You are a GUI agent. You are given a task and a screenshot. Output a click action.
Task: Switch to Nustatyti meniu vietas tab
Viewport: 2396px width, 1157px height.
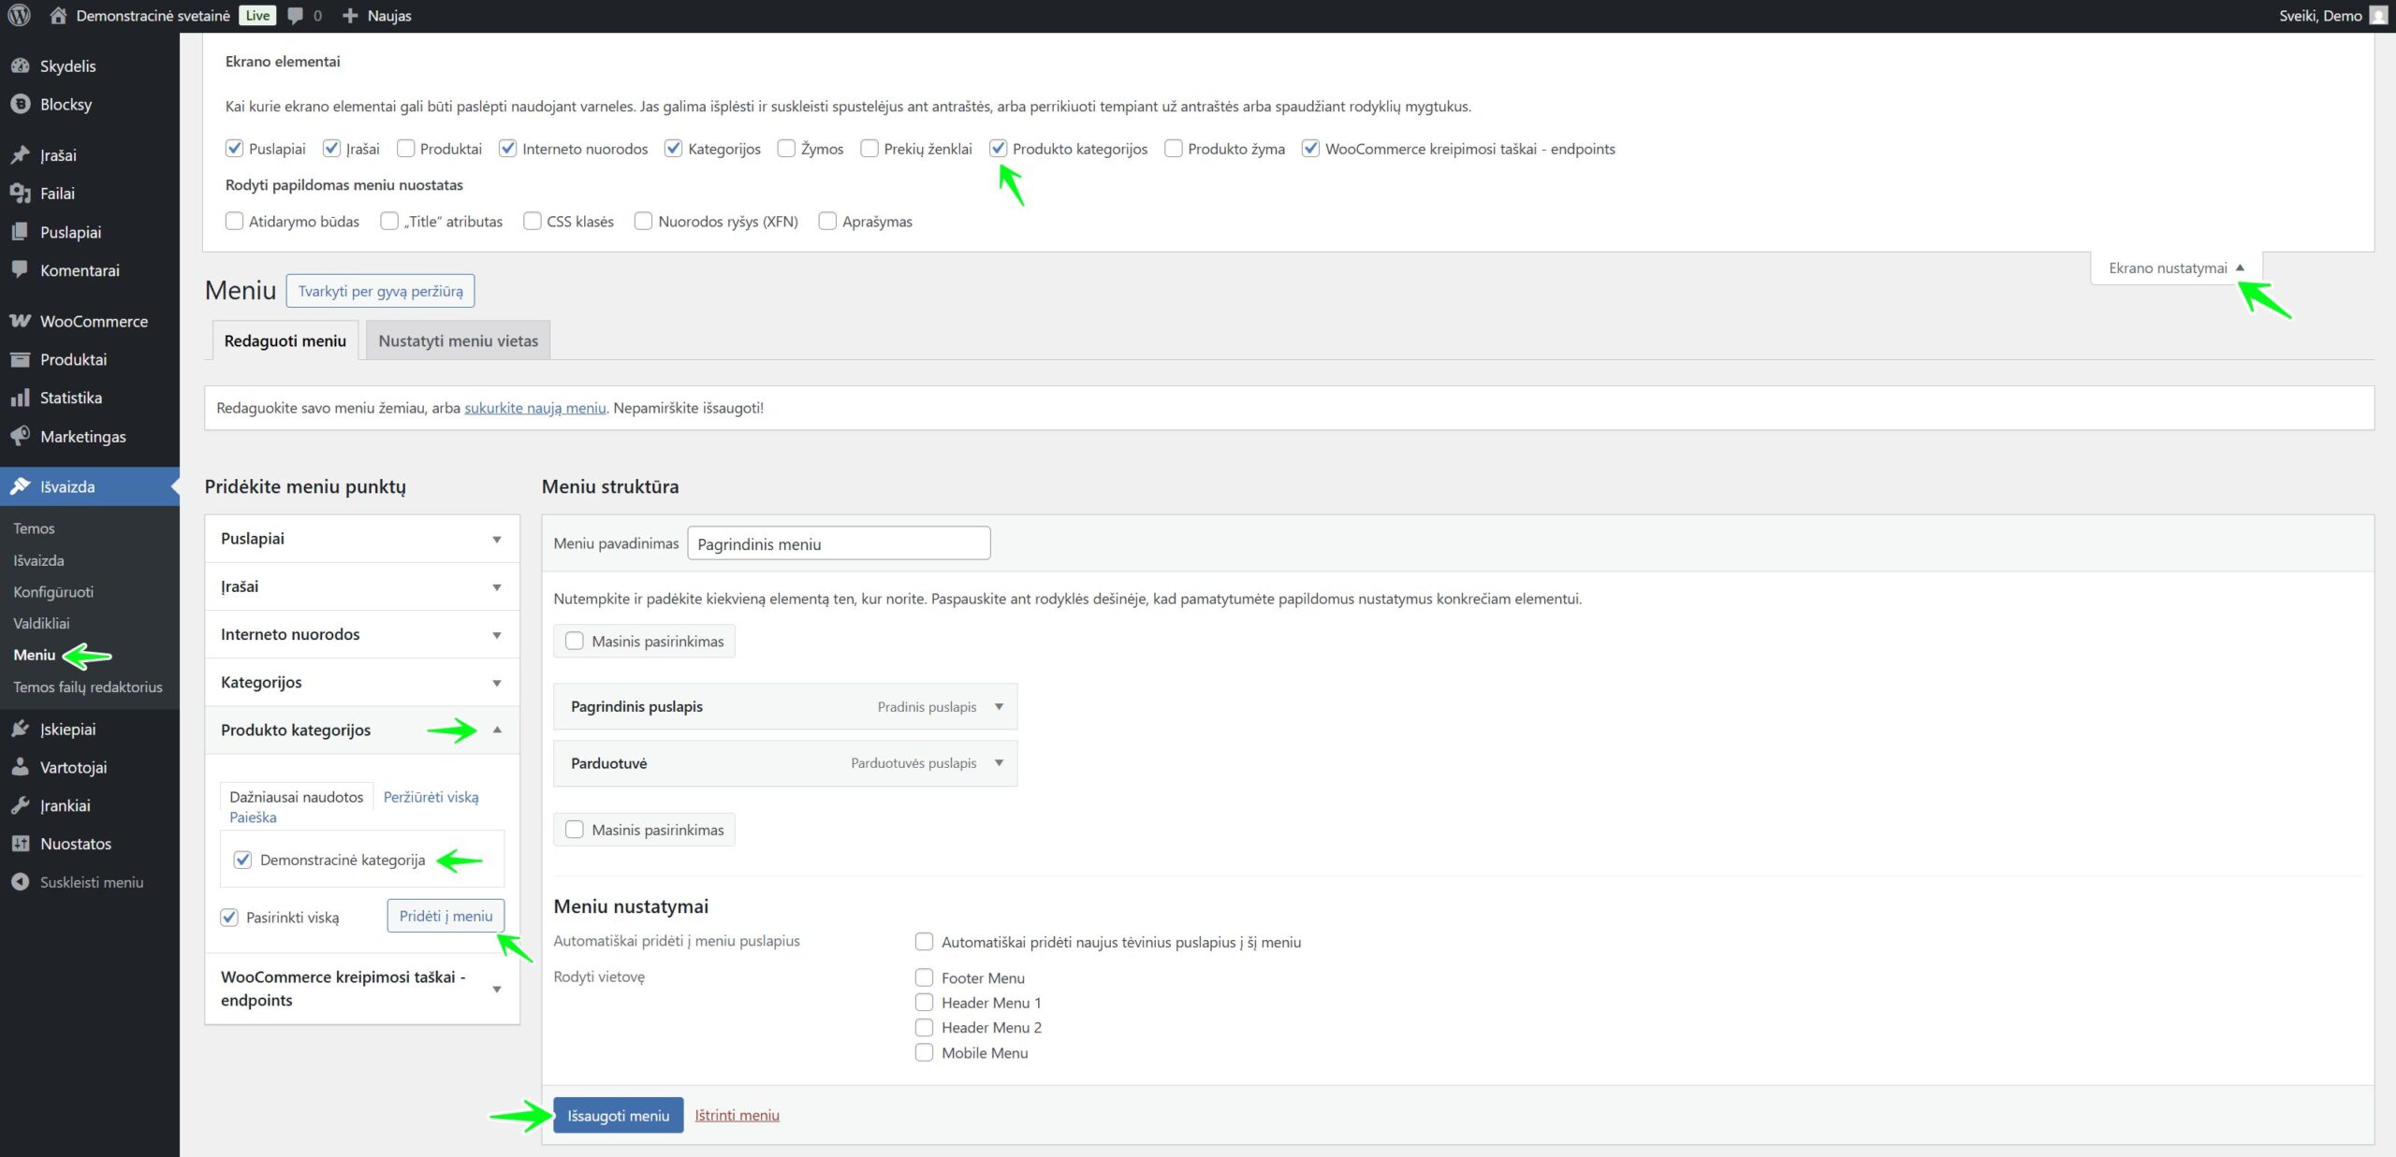458,341
